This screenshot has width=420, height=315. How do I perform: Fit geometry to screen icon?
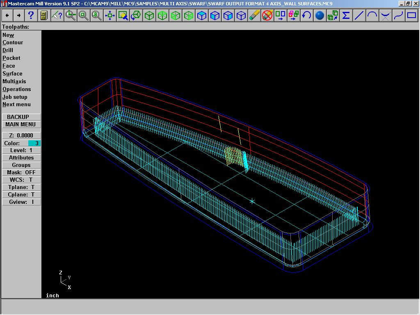pos(110,16)
